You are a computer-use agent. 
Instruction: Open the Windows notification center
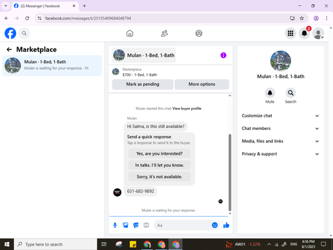324,245
